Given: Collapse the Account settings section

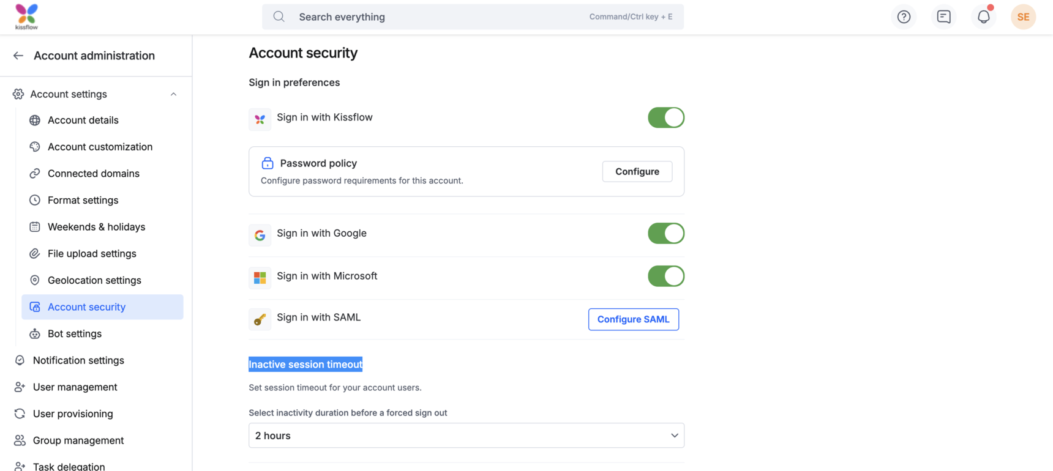Looking at the screenshot, I should (x=173, y=94).
